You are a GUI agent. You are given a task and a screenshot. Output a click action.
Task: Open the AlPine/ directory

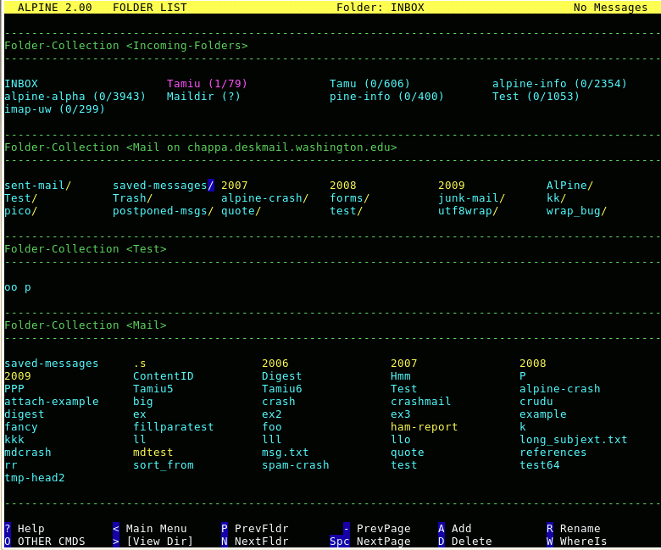[x=569, y=186]
